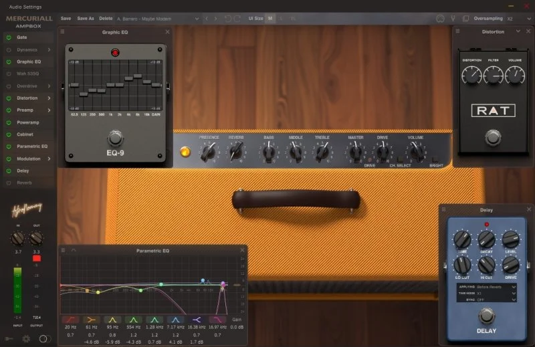Select the 1.28 kHz bell band icon

pos(154,320)
